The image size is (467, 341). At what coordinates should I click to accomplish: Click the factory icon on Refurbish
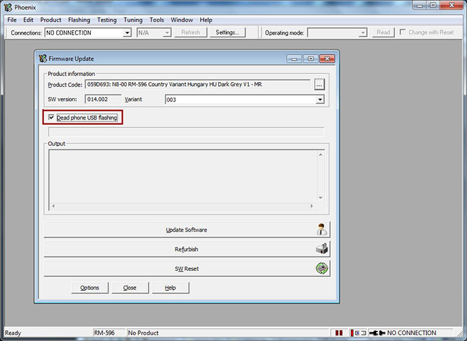(x=322, y=249)
